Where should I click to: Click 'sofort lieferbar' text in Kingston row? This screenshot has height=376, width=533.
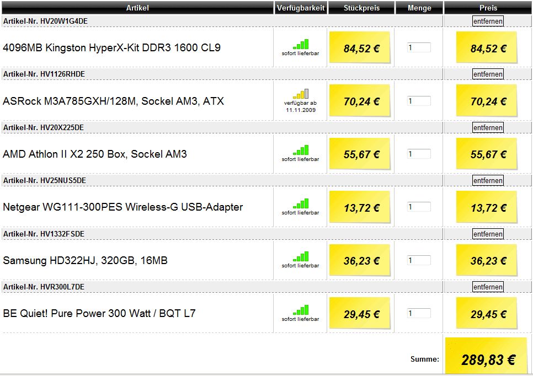(301, 53)
